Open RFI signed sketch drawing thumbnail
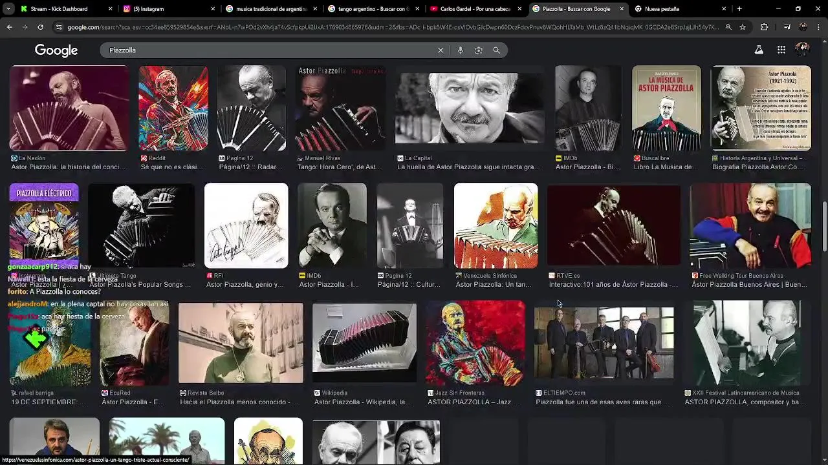This screenshot has height=465, width=828. point(246,225)
